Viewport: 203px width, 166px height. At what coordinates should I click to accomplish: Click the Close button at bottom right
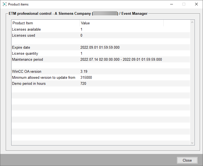[187, 160]
